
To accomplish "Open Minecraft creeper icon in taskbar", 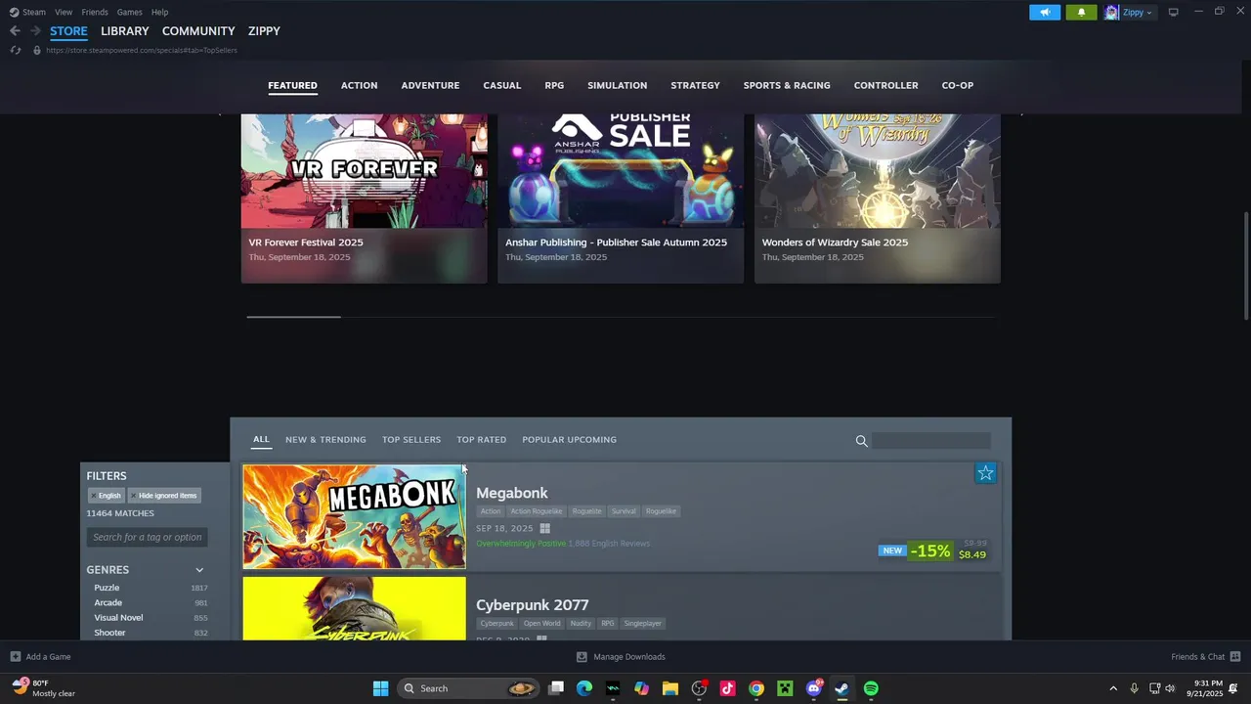I will pyautogui.click(x=785, y=688).
